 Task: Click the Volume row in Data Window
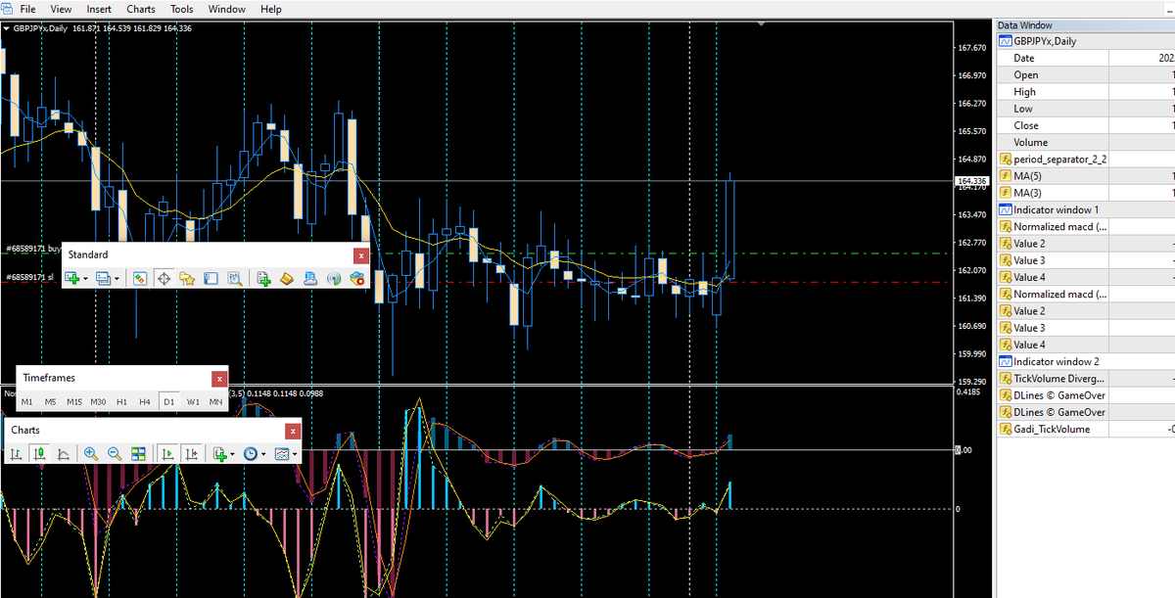coord(1085,142)
